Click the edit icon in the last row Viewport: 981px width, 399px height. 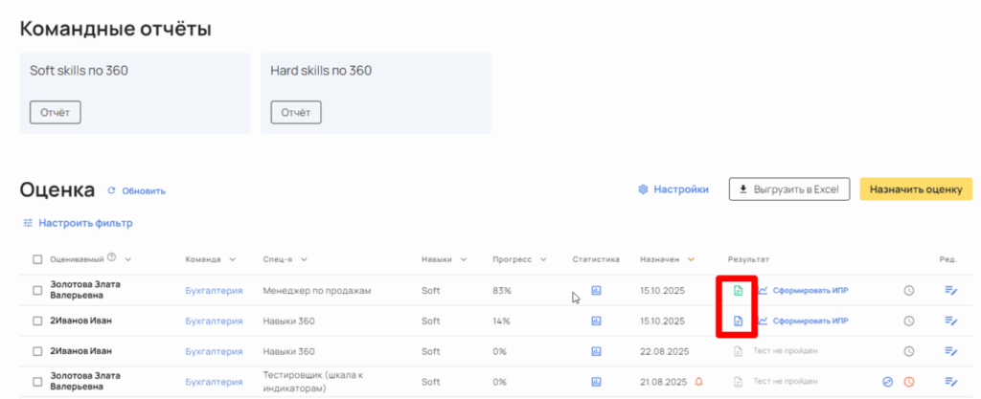point(950,382)
